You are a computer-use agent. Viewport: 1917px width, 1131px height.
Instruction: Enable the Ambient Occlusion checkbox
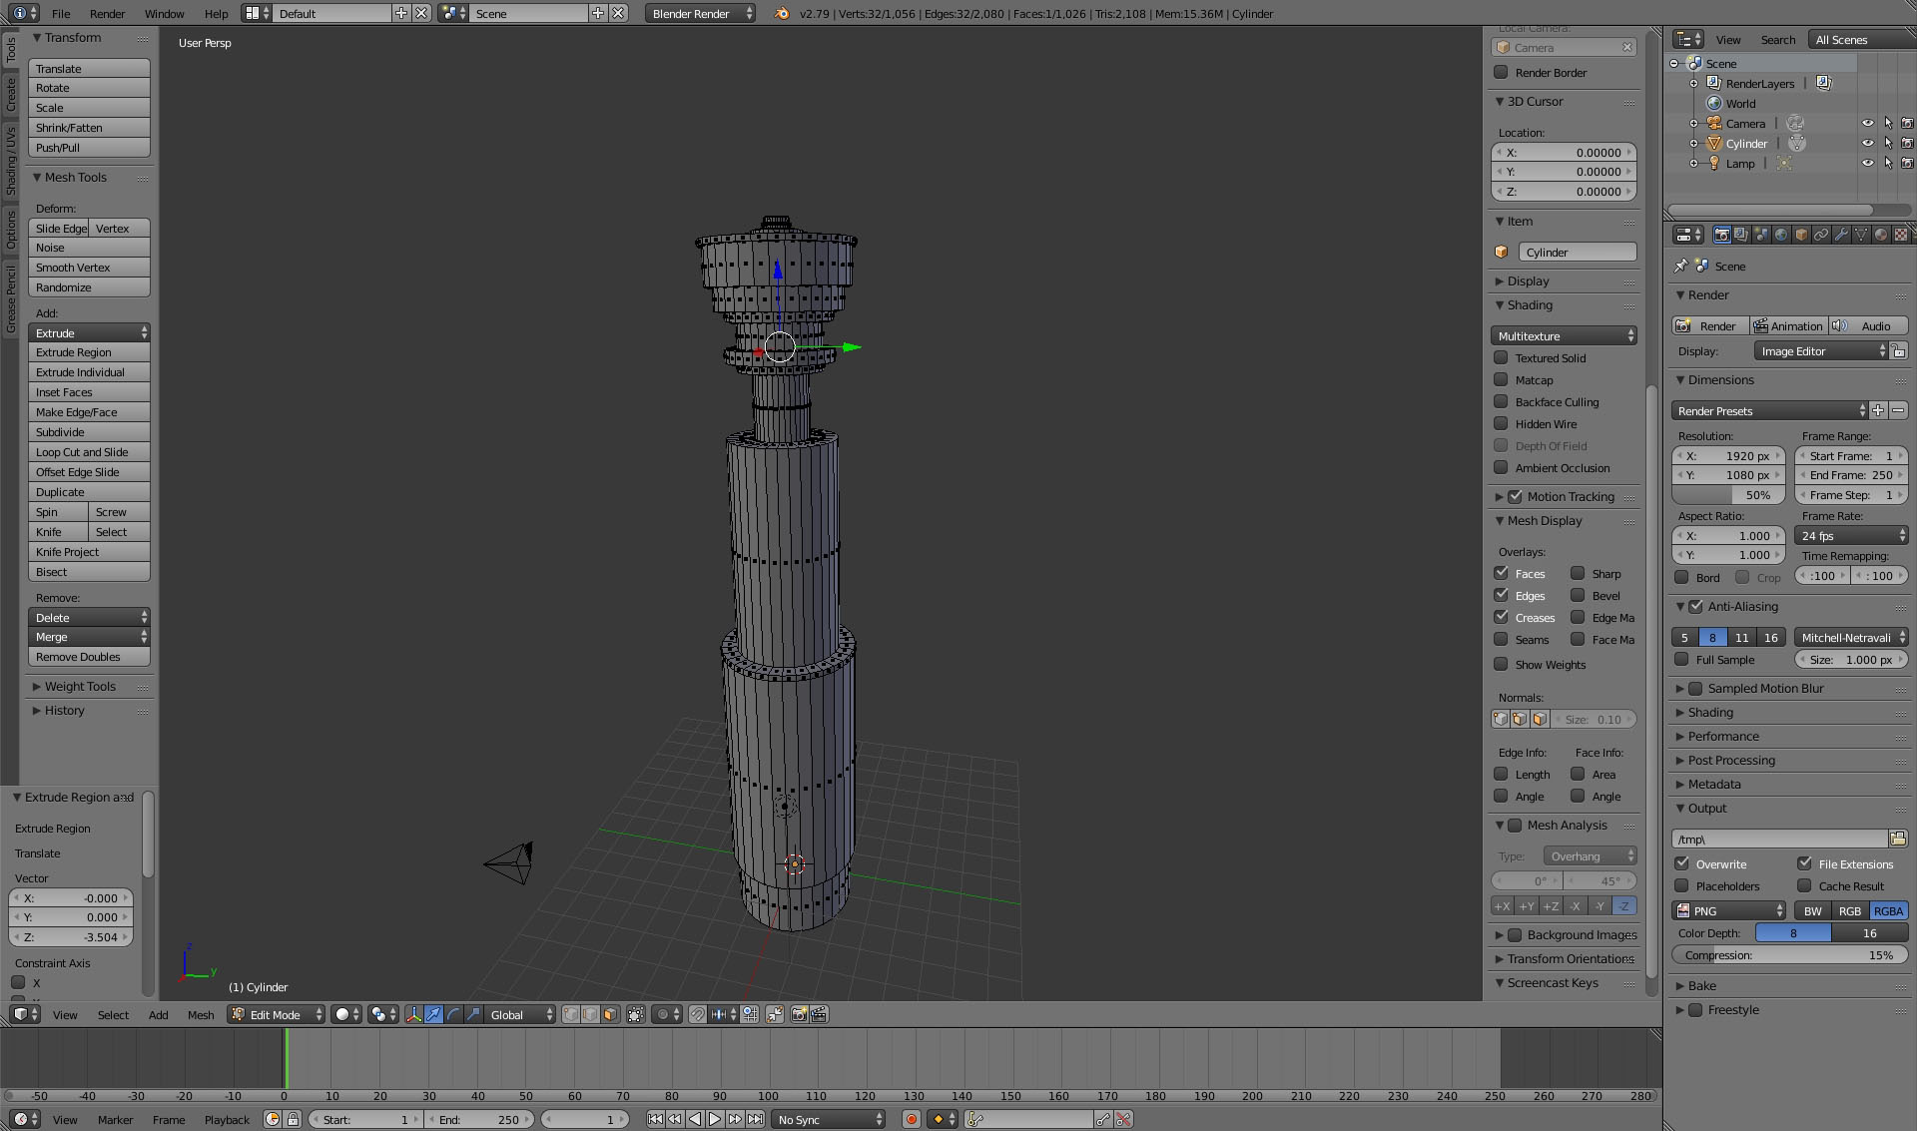click(1501, 467)
